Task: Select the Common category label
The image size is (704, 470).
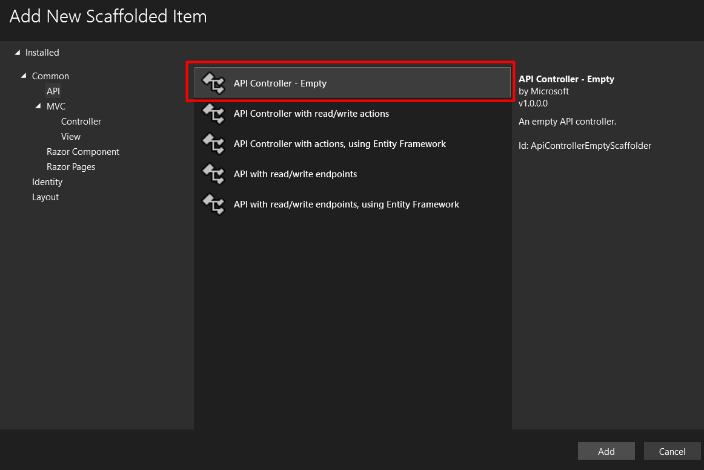Action: (50, 76)
